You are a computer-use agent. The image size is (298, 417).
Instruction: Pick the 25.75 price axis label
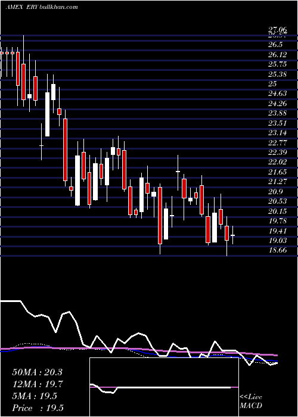(277, 64)
